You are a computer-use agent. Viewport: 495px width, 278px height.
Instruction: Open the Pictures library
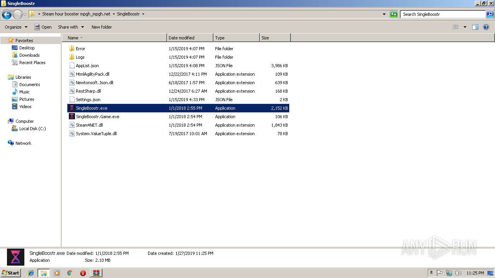(x=27, y=99)
